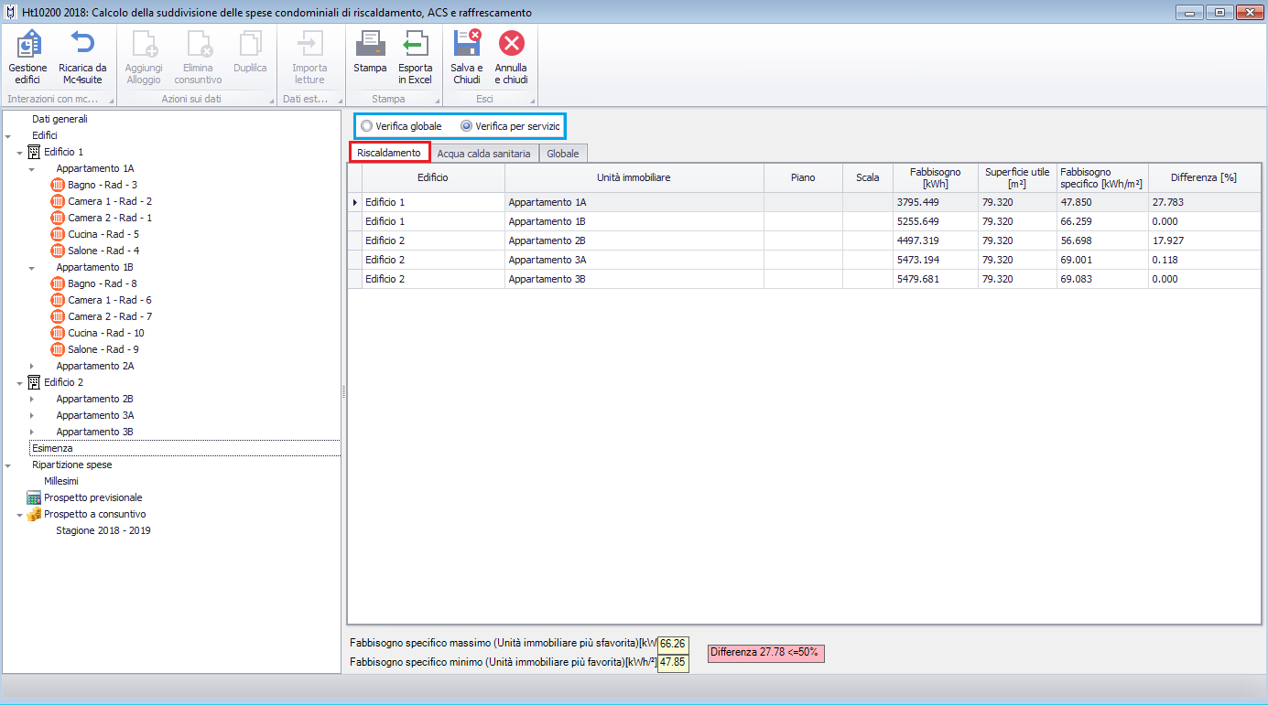Collapse the Prospetto a consuntivo node
The image size is (1268, 705).
20,515
